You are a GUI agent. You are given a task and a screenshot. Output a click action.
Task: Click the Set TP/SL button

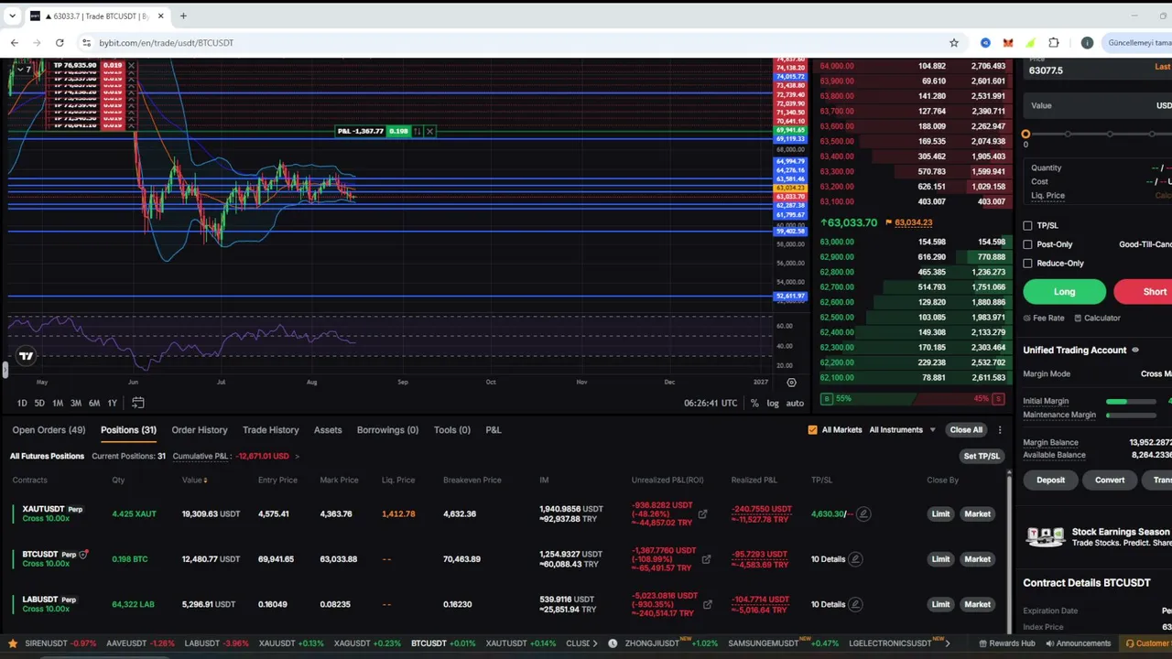pos(982,456)
